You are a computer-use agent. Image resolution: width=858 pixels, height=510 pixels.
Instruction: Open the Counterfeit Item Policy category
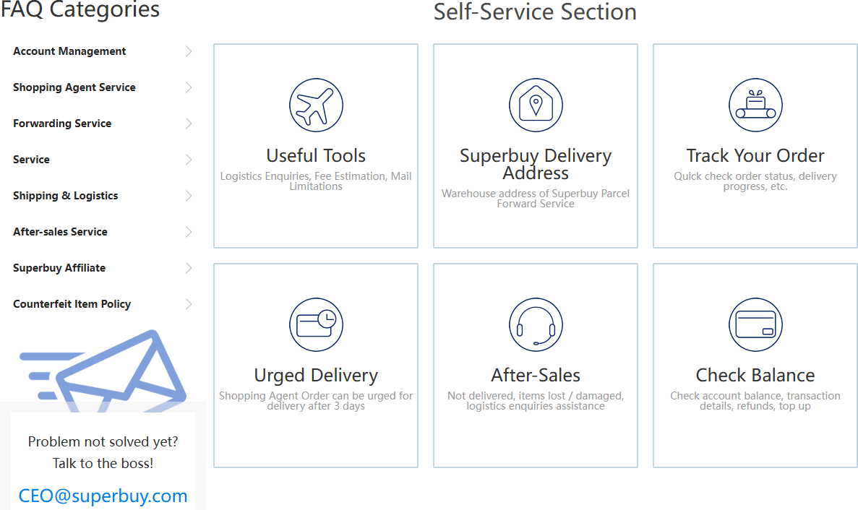tap(72, 304)
